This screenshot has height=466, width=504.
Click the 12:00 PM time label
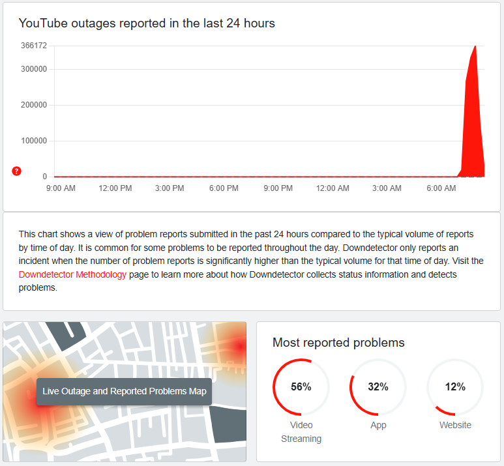(x=115, y=188)
